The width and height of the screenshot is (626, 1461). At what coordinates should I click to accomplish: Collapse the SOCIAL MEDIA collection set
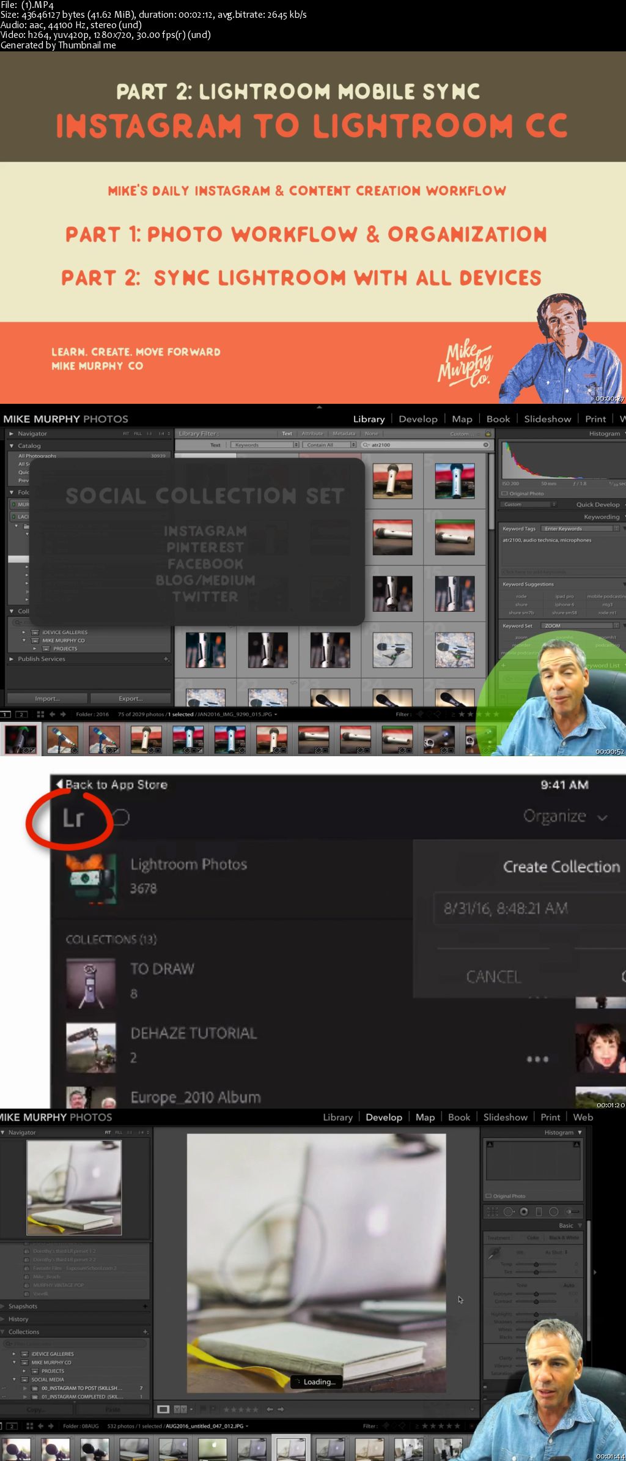[14, 1380]
